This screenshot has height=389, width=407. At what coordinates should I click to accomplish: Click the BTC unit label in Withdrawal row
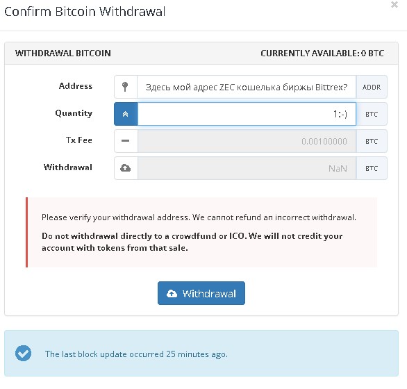click(x=372, y=168)
